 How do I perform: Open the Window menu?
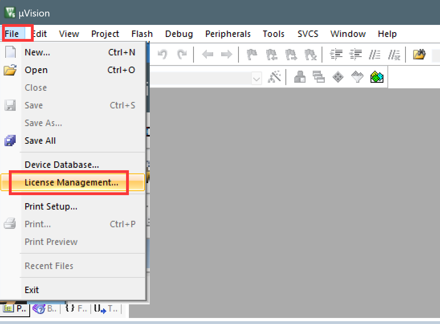coord(348,34)
